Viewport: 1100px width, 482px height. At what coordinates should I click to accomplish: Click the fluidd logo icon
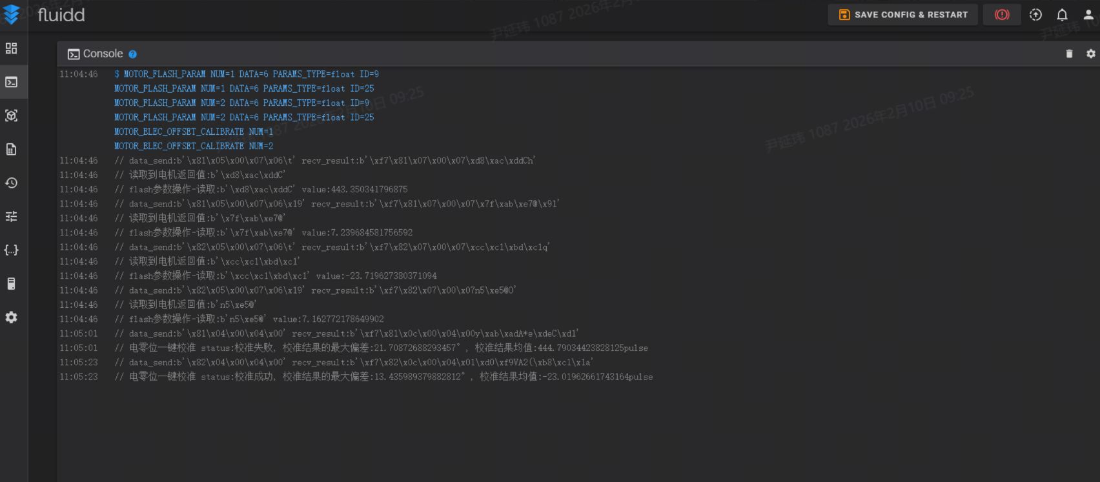(x=12, y=14)
